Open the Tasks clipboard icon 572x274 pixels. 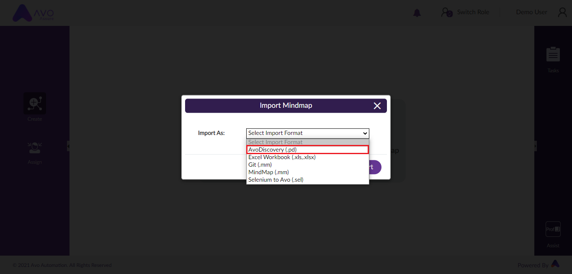point(553,54)
